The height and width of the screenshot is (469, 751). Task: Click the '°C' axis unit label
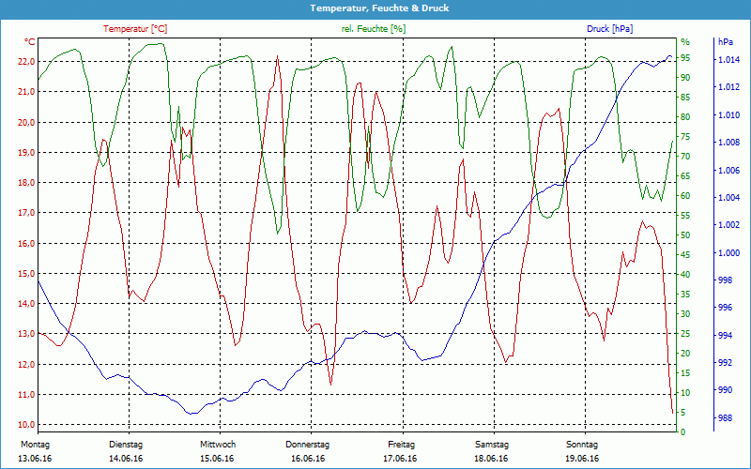click(x=30, y=42)
